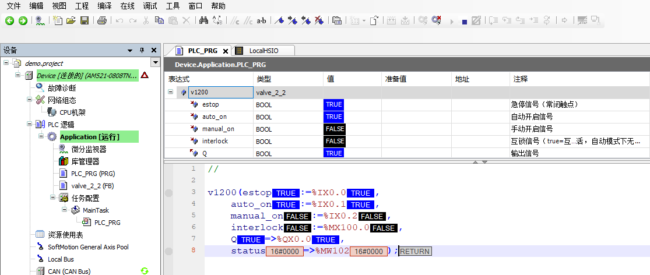The width and height of the screenshot is (650, 275).
Task: Click the Open project folder icon
Action: pyautogui.click(x=71, y=20)
